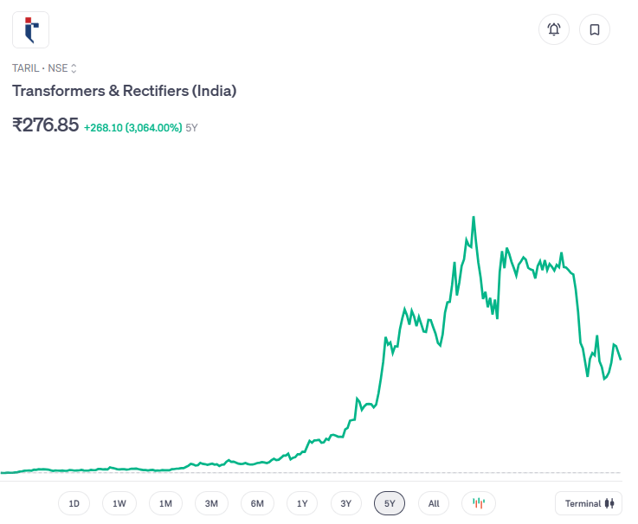Click the ₹276.85 current price
Viewport: 638px width, 524px height.
coord(45,125)
